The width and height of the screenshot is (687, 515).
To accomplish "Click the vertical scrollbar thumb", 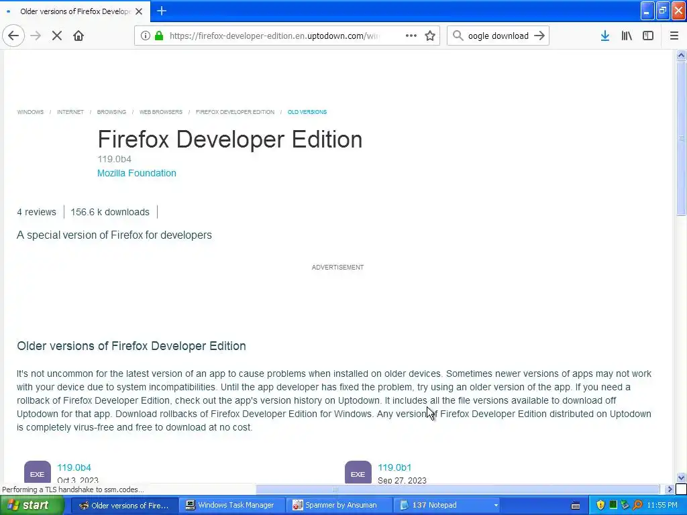I will (x=681, y=138).
